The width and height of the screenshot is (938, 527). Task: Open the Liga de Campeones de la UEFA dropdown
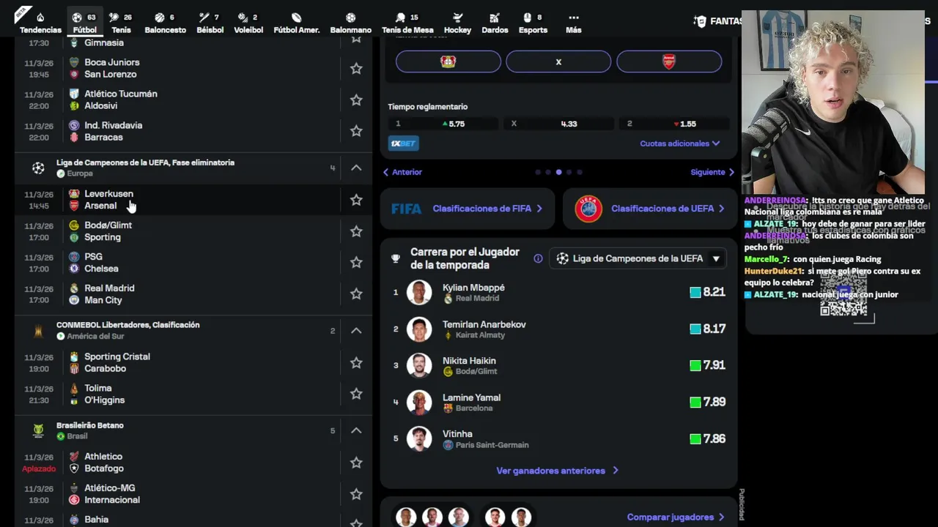[x=638, y=258]
